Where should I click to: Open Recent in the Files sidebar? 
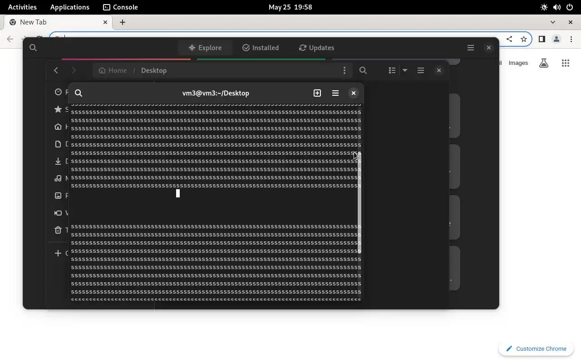[58, 92]
